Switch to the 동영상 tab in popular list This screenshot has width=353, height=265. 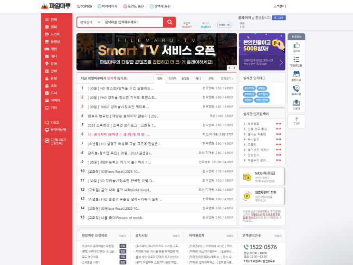[185, 79]
